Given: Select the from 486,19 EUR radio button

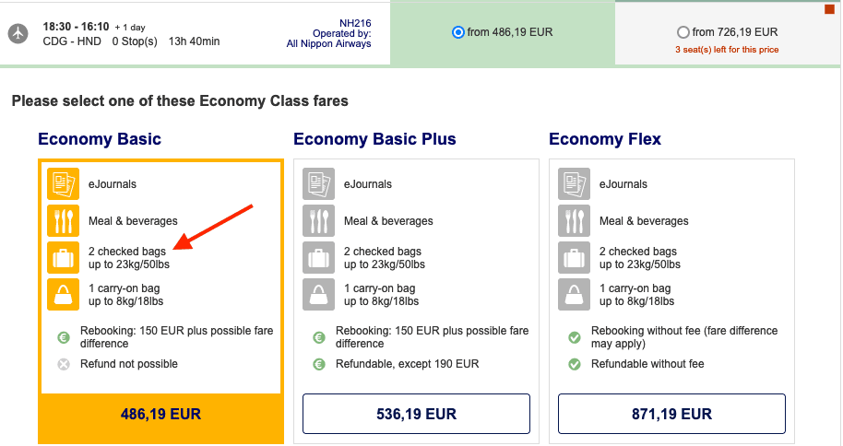Looking at the screenshot, I should (x=458, y=32).
